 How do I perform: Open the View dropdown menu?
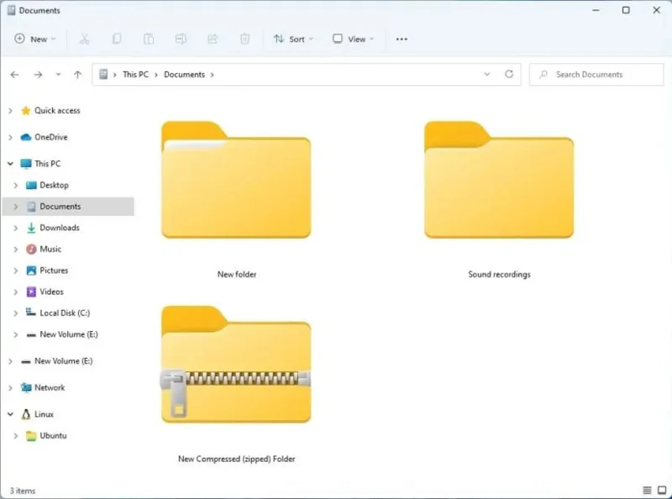point(354,39)
